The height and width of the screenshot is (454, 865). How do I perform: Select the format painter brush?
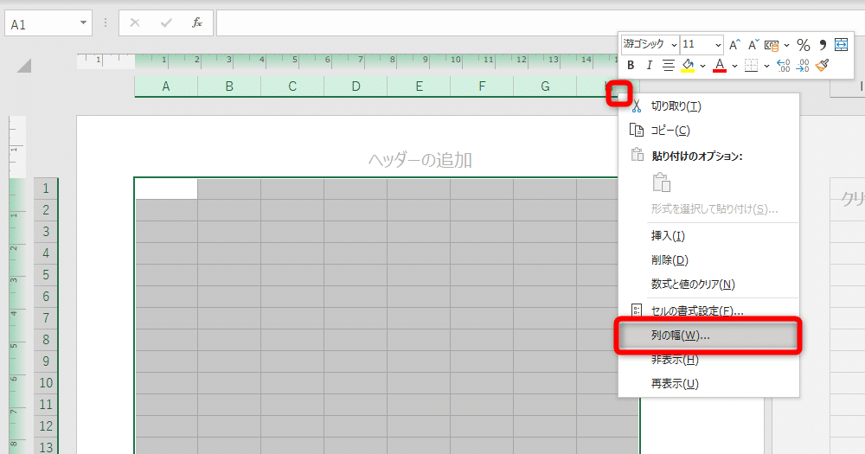point(822,66)
